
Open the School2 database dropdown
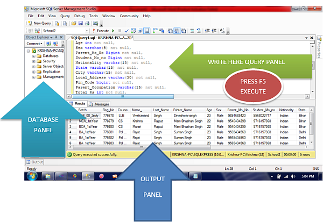[87, 31]
